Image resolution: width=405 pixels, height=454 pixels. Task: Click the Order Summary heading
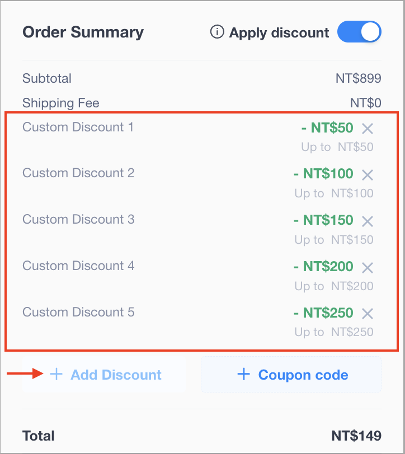83,32
